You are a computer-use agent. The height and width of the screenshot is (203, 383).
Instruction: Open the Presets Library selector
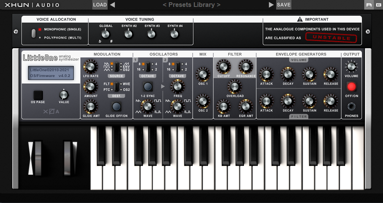coord(191,5)
